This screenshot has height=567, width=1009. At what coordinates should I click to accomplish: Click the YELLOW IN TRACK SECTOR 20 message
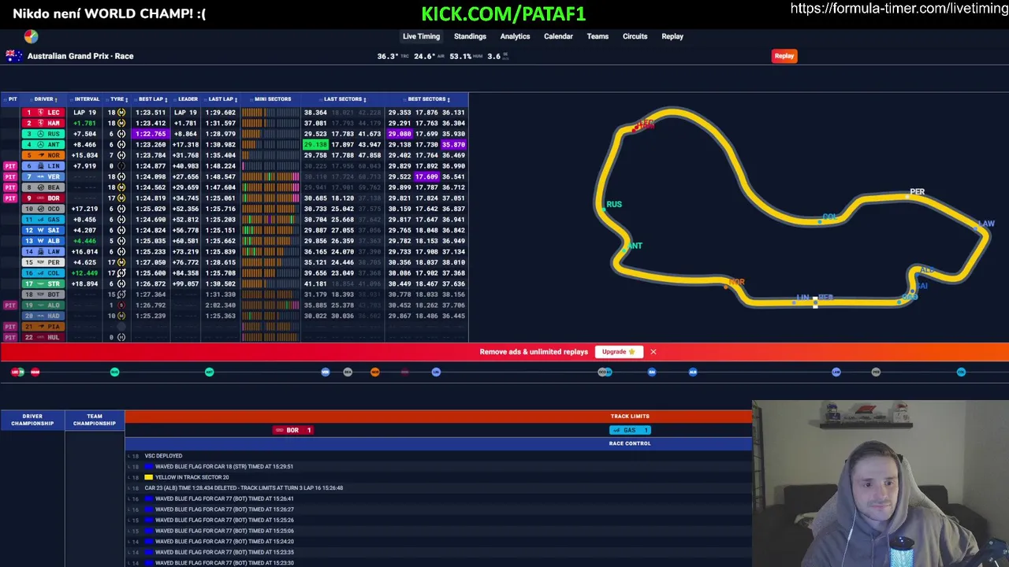pyautogui.click(x=192, y=477)
